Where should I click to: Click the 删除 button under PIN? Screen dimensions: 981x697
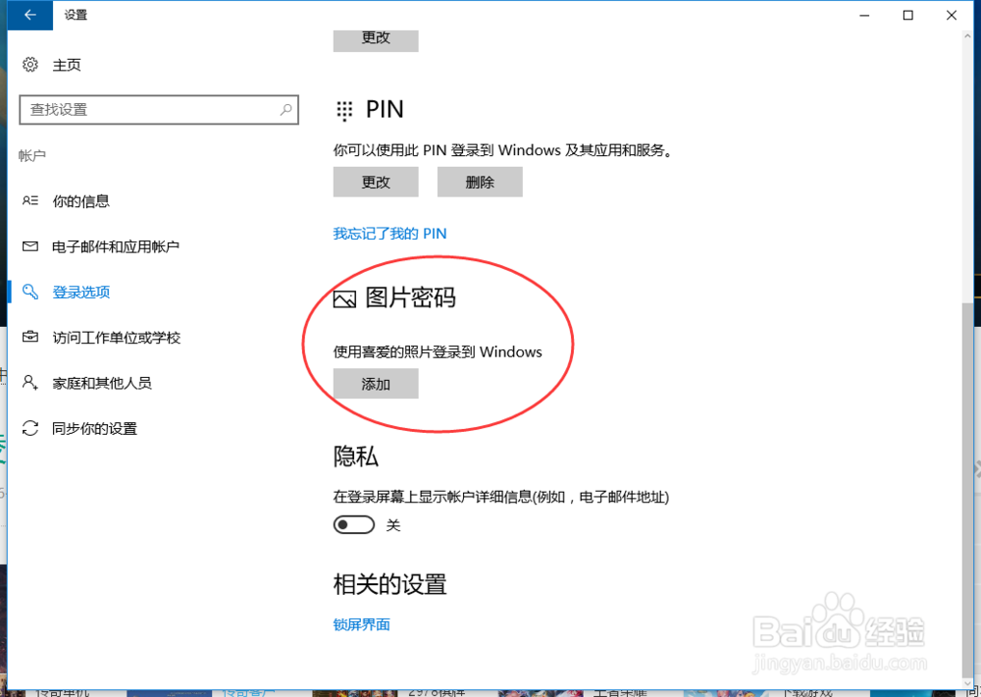480,183
